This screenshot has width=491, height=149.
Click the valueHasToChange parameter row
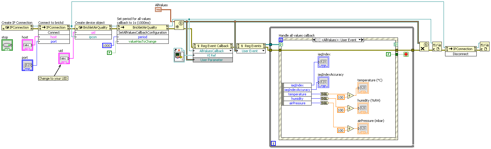143,41
